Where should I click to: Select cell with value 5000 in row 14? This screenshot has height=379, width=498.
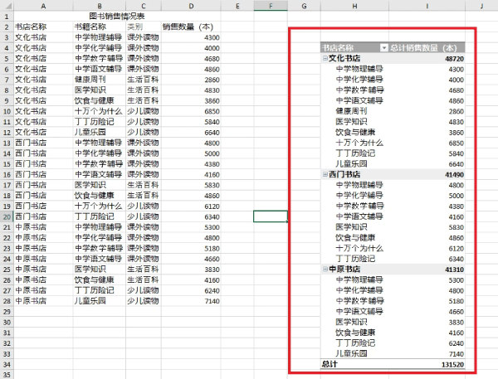click(191, 153)
